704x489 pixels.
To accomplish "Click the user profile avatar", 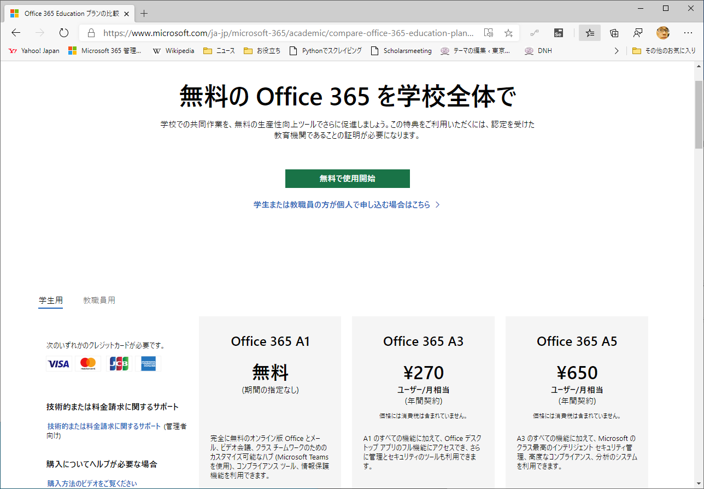I will tap(662, 33).
